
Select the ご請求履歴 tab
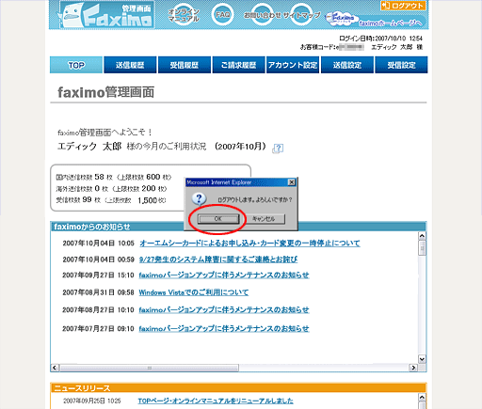[239, 65]
